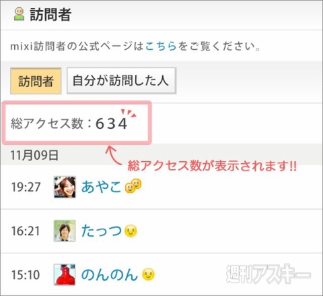
Task: Switch to 自分が訪問した人 tab
Action: (121, 81)
